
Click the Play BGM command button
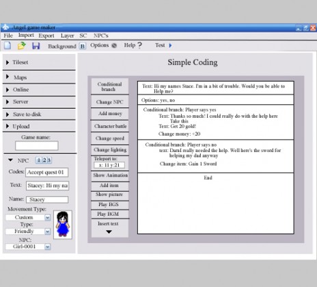[x=110, y=214]
